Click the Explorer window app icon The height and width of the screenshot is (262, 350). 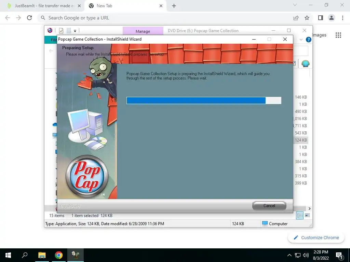pos(50,30)
